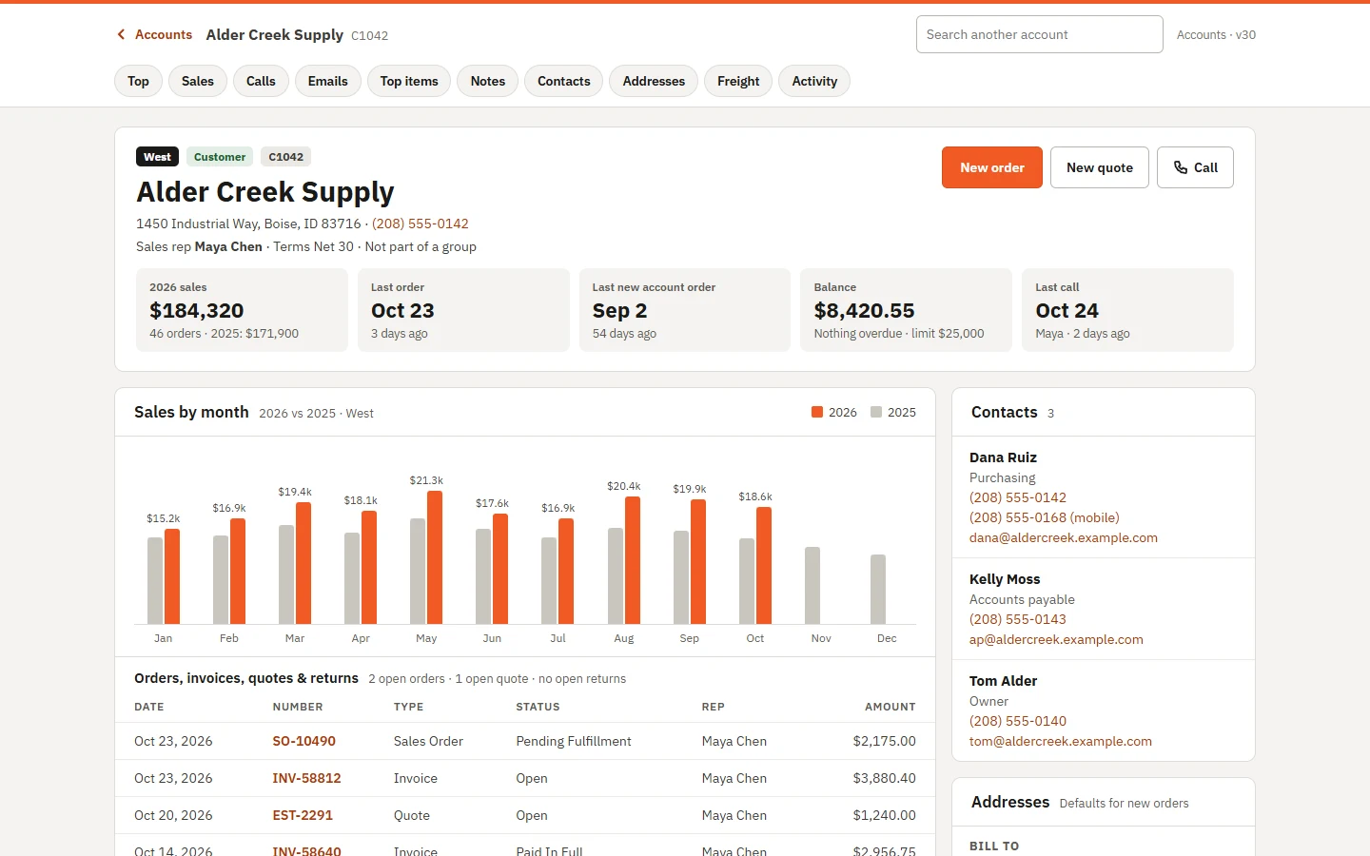Email dana@aldercreek.example.com

1064,537
